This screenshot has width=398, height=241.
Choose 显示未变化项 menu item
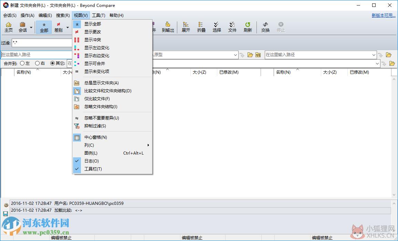tap(113, 71)
